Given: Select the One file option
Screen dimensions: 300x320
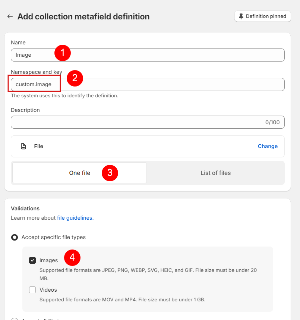Looking at the screenshot, I should (x=79, y=173).
